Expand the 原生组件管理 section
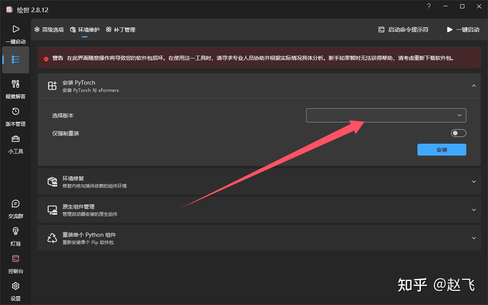 click(x=474, y=210)
